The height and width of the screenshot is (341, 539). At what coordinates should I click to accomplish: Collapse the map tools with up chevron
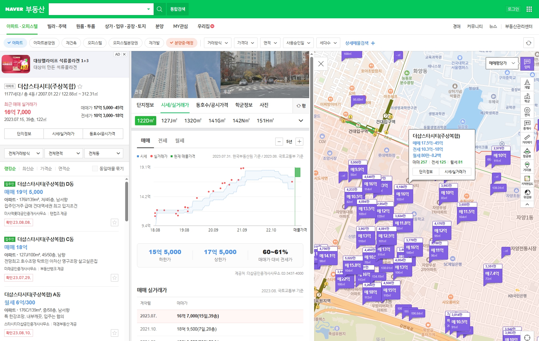pyautogui.click(x=527, y=204)
